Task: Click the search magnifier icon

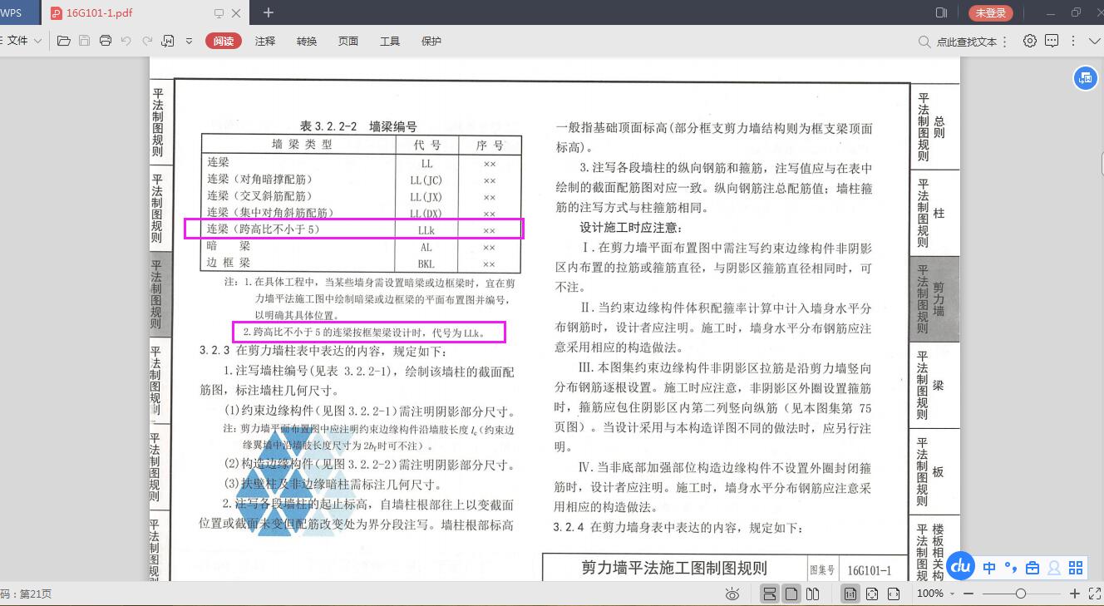Action: click(x=924, y=42)
